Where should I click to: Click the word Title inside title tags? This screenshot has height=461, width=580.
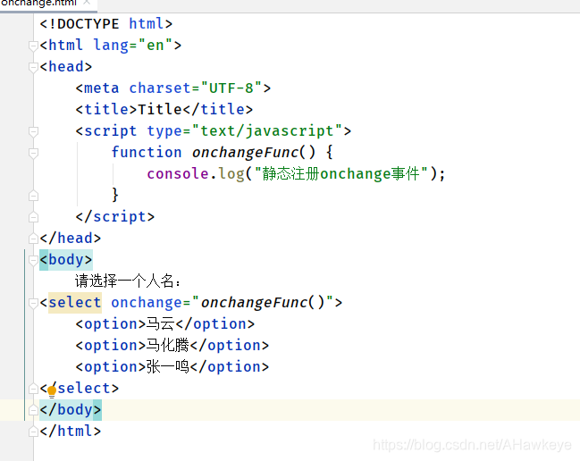tap(160, 109)
